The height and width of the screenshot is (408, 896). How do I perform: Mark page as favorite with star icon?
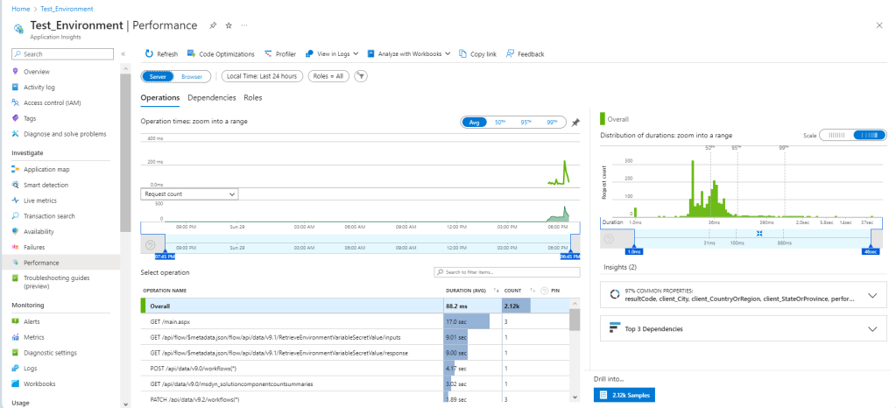[229, 26]
